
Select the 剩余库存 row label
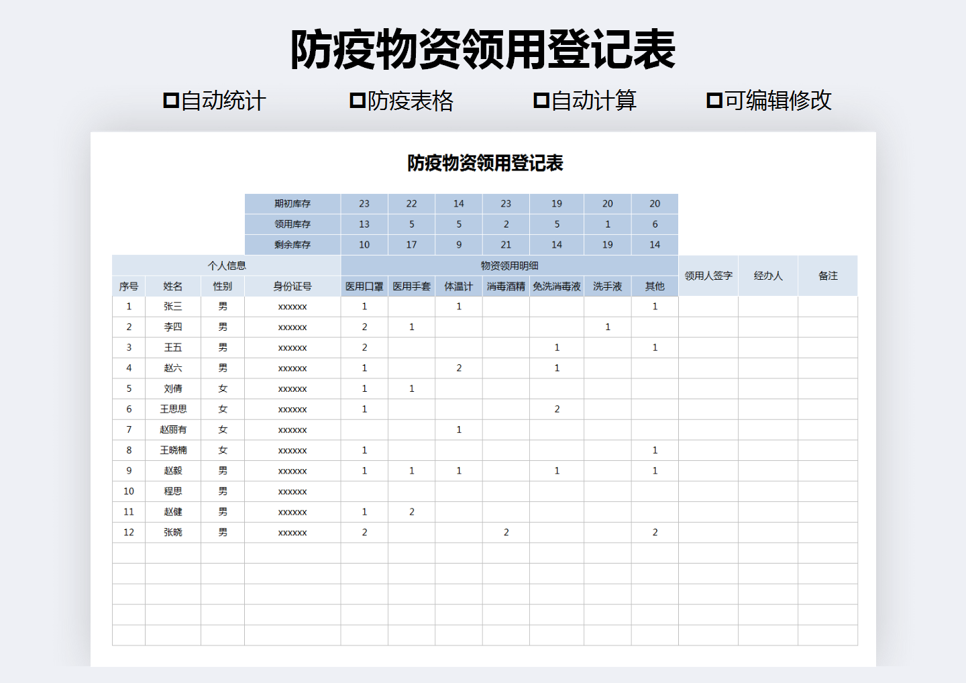coord(292,244)
